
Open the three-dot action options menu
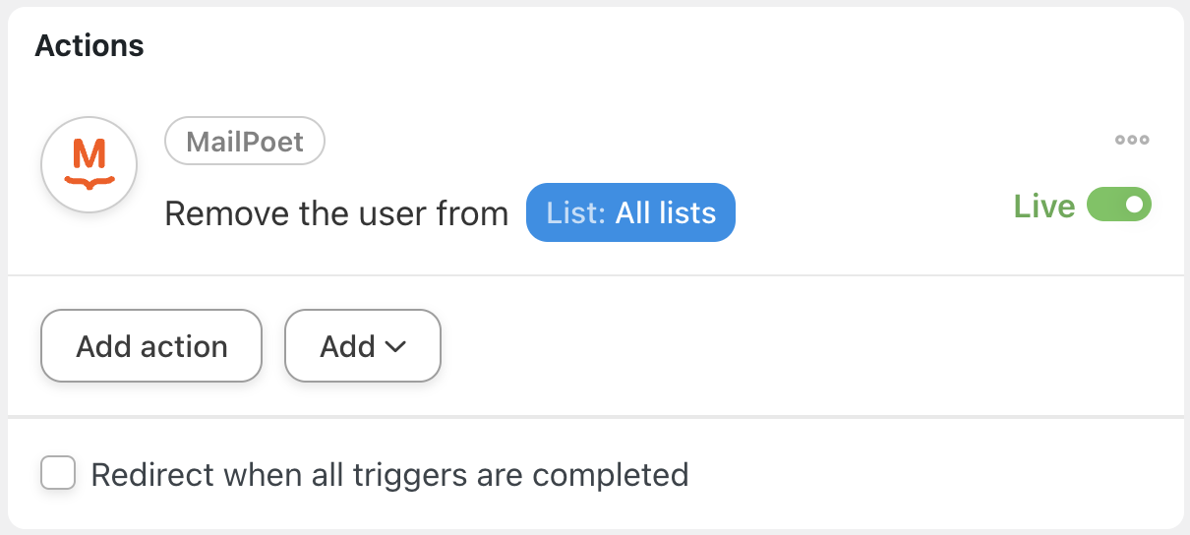point(1132,141)
